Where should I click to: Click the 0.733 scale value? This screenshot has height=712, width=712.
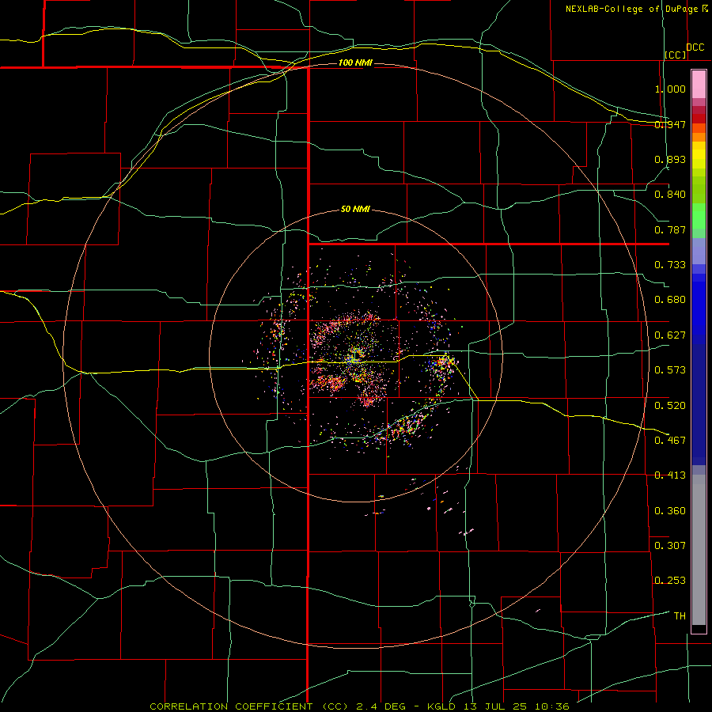pyautogui.click(x=670, y=265)
